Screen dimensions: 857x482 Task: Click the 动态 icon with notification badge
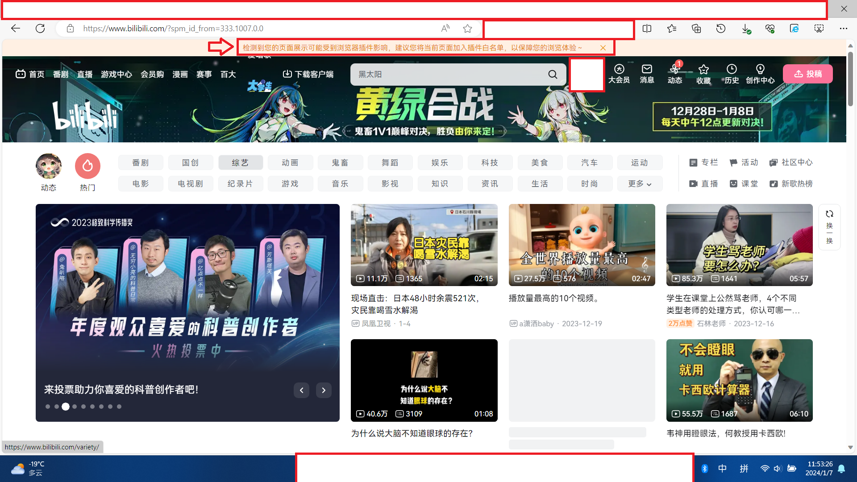tap(675, 74)
